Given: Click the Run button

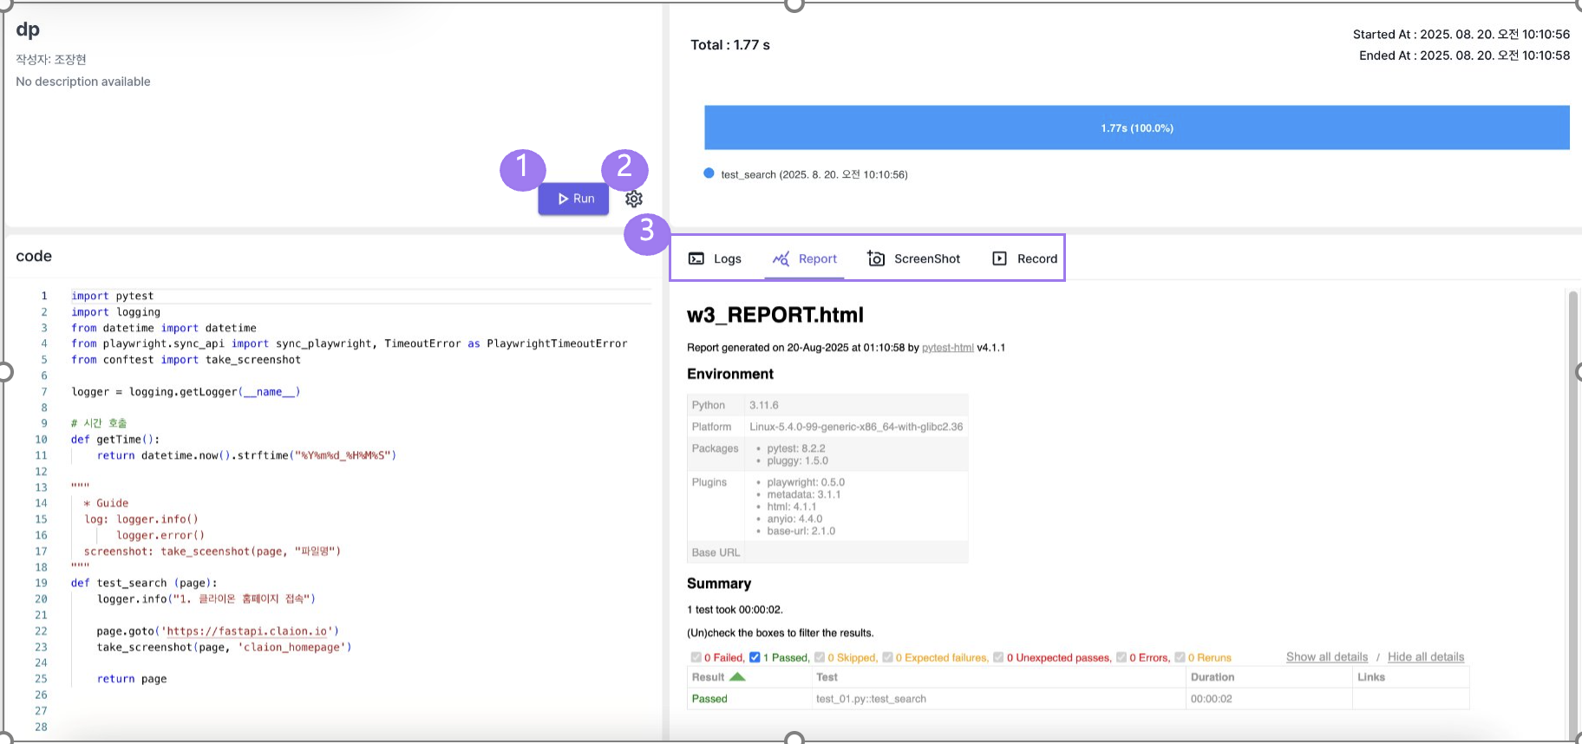Looking at the screenshot, I should pos(573,199).
